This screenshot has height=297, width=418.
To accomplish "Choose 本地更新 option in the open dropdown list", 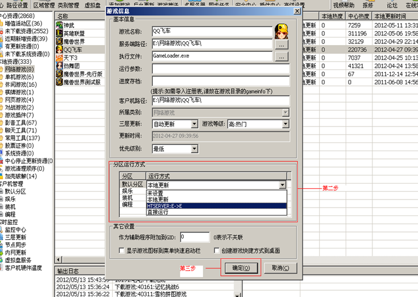I will pos(217,200).
